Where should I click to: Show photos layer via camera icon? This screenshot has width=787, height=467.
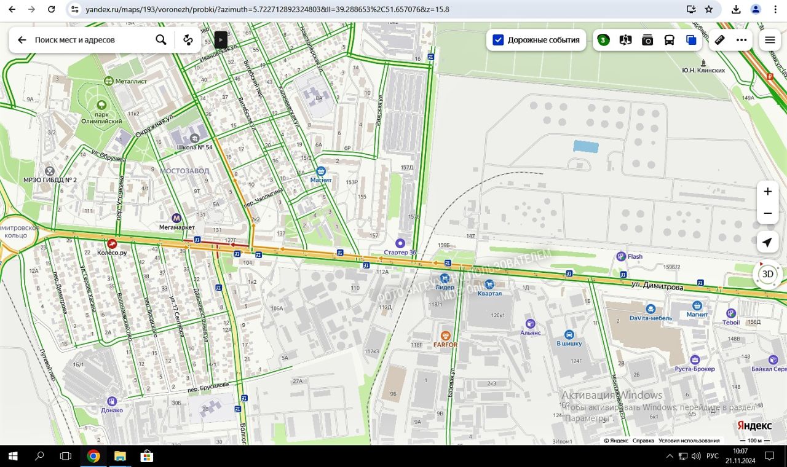pos(647,40)
